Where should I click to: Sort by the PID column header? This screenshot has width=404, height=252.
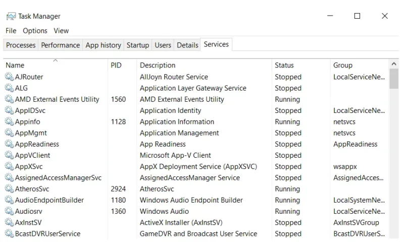122,65
